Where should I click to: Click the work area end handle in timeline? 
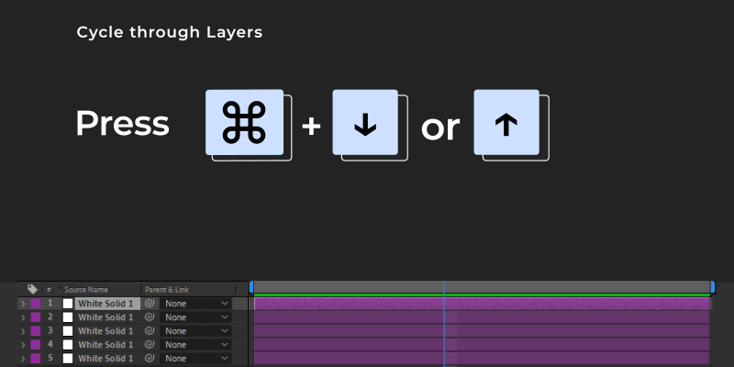click(x=713, y=287)
